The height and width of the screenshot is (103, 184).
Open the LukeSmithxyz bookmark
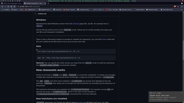point(83,10)
